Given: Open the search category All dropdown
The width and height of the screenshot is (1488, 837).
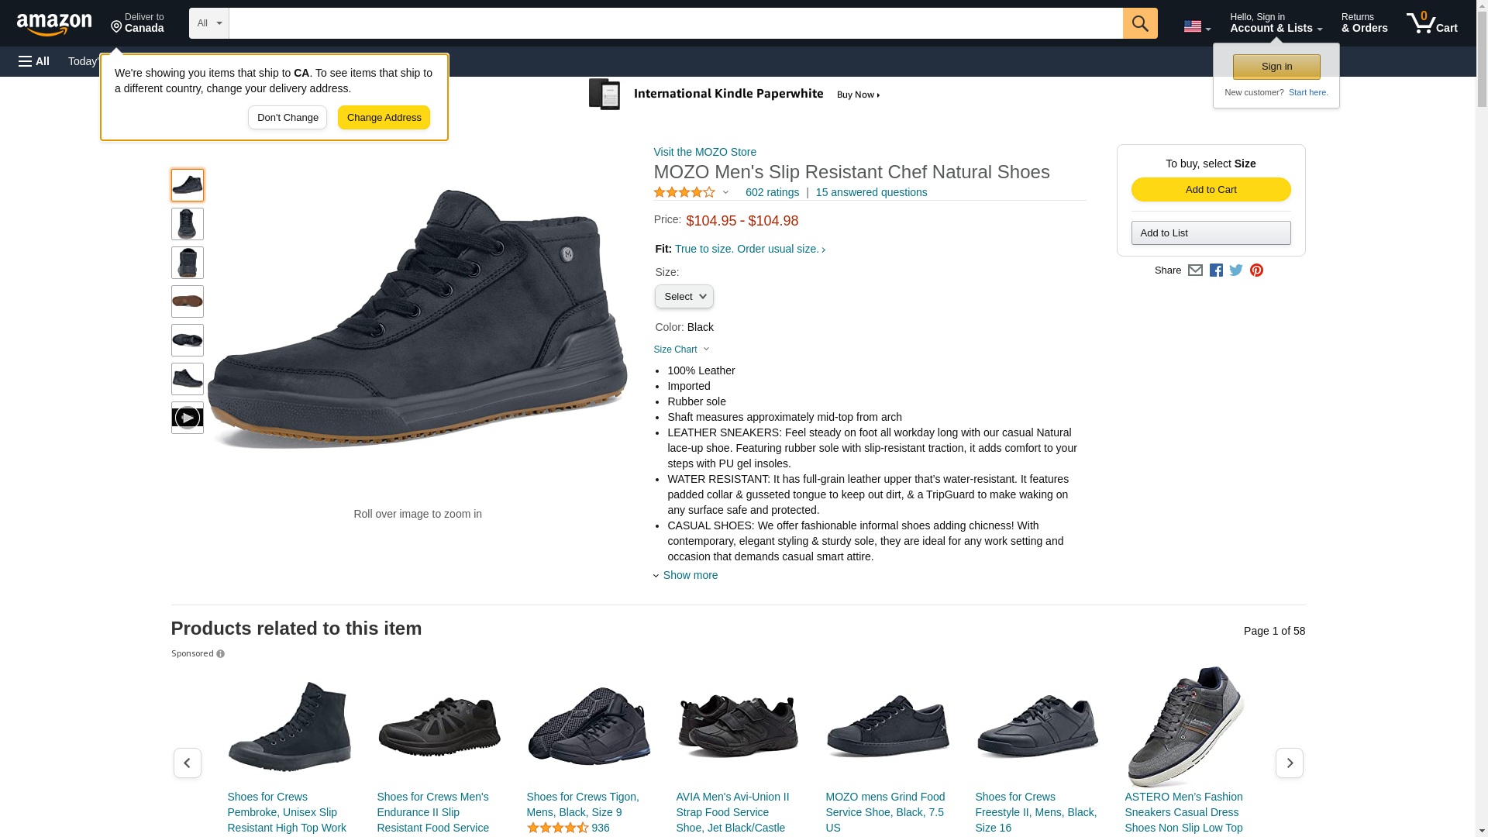Looking at the screenshot, I should (208, 23).
